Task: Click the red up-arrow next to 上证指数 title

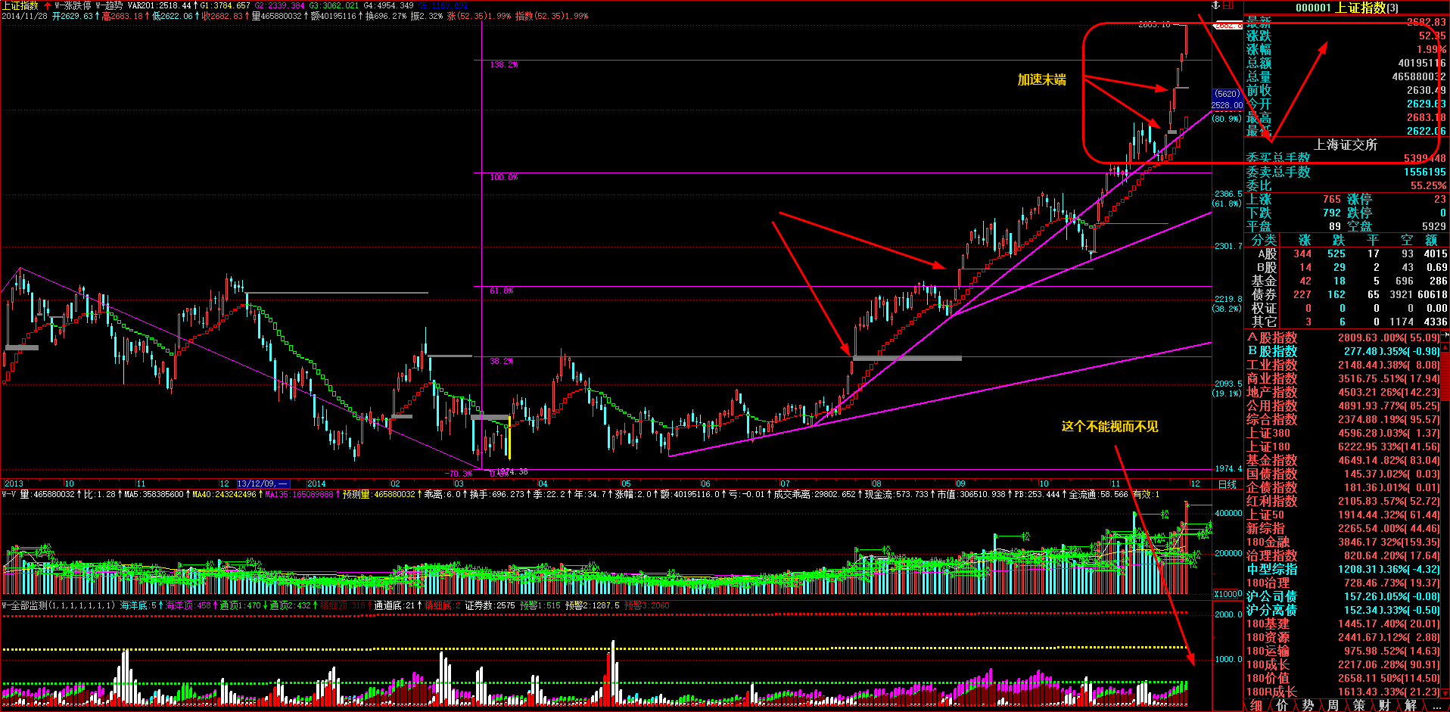Action: point(47,5)
